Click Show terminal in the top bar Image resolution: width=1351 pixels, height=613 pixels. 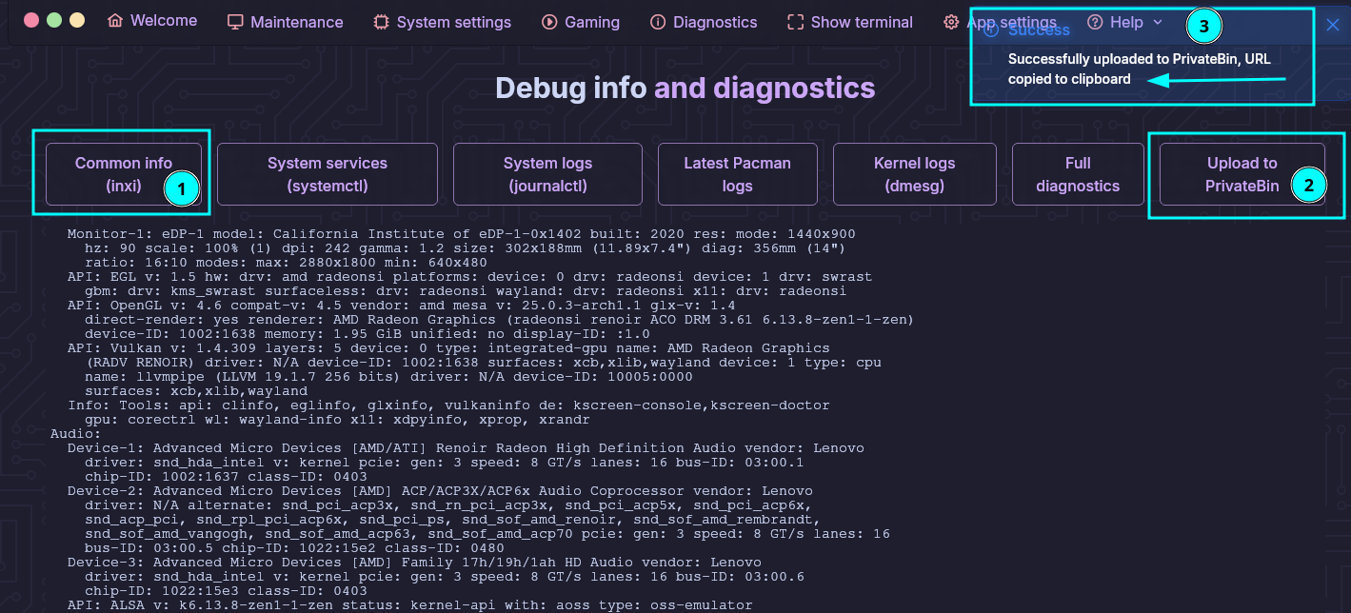click(850, 22)
